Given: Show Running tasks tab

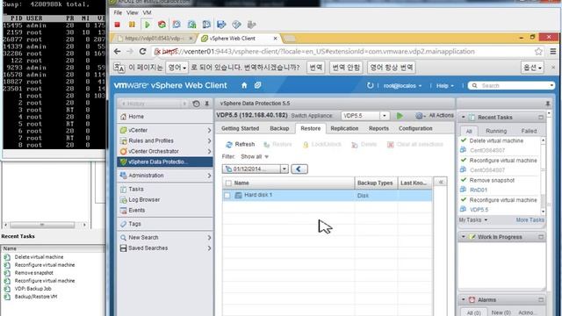Looking at the screenshot, I should [x=496, y=131].
